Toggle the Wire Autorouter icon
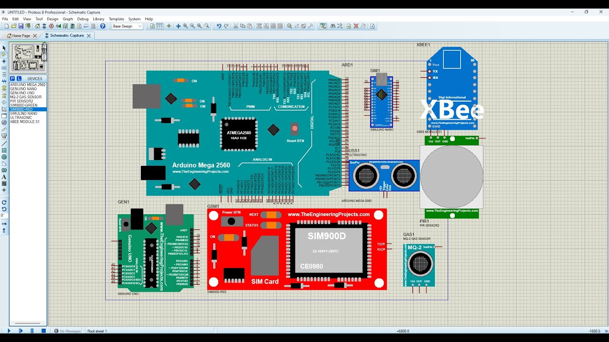This screenshot has width=609, height=342. tap(323, 26)
